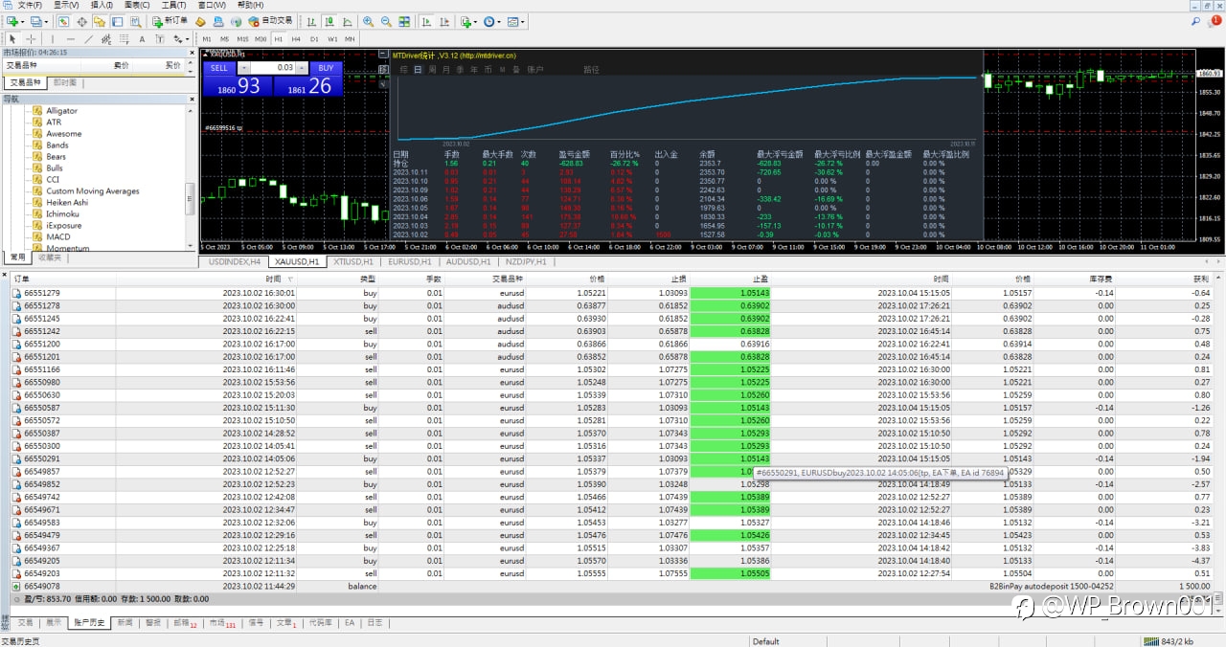Image resolution: width=1226 pixels, height=647 pixels.
Task: Sort by 时间 column header
Action: click(x=274, y=279)
